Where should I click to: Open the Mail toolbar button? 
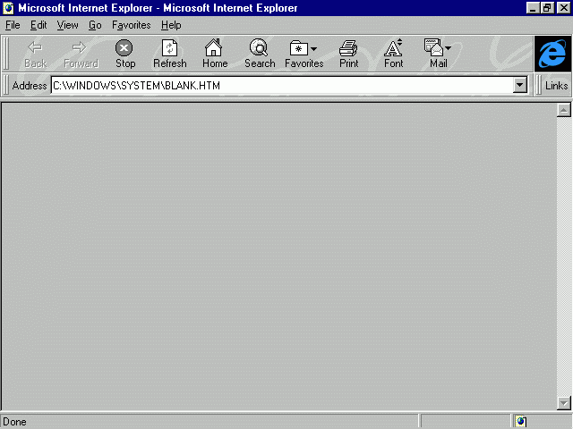[x=438, y=54]
